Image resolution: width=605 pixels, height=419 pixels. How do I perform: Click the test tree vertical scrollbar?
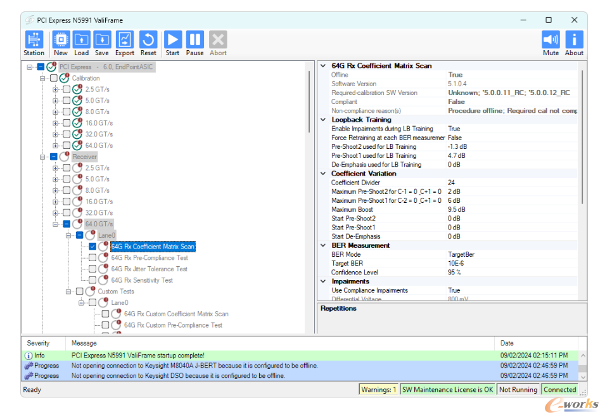click(x=309, y=102)
